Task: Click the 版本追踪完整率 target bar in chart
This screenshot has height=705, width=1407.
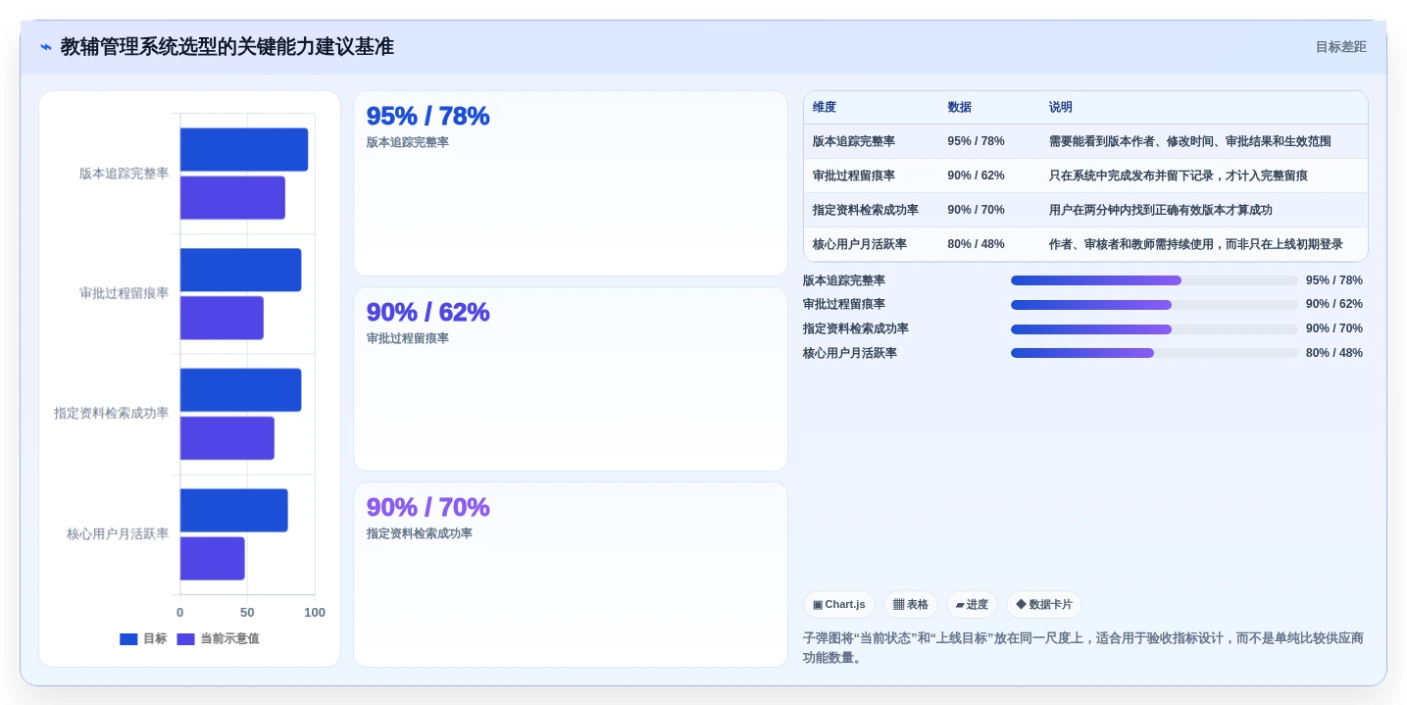Action: click(244, 150)
